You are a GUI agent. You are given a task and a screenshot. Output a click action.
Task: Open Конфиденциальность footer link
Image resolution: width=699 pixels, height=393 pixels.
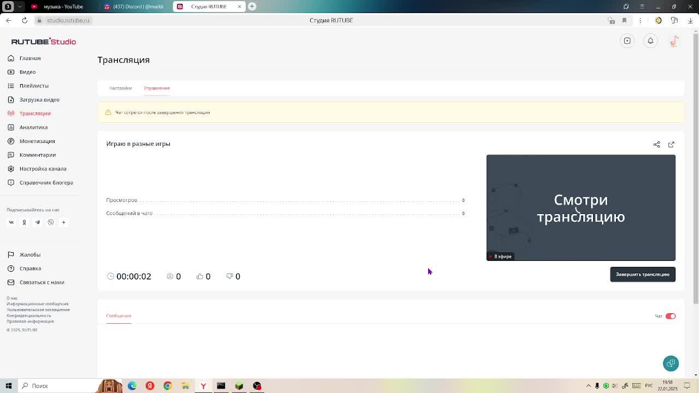click(x=29, y=315)
